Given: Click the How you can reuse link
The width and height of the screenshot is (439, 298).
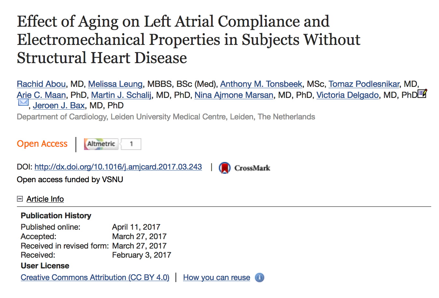Looking at the screenshot, I should pyautogui.click(x=217, y=278).
